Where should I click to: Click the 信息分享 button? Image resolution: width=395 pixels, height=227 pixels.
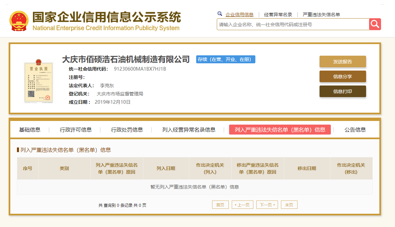(342, 76)
